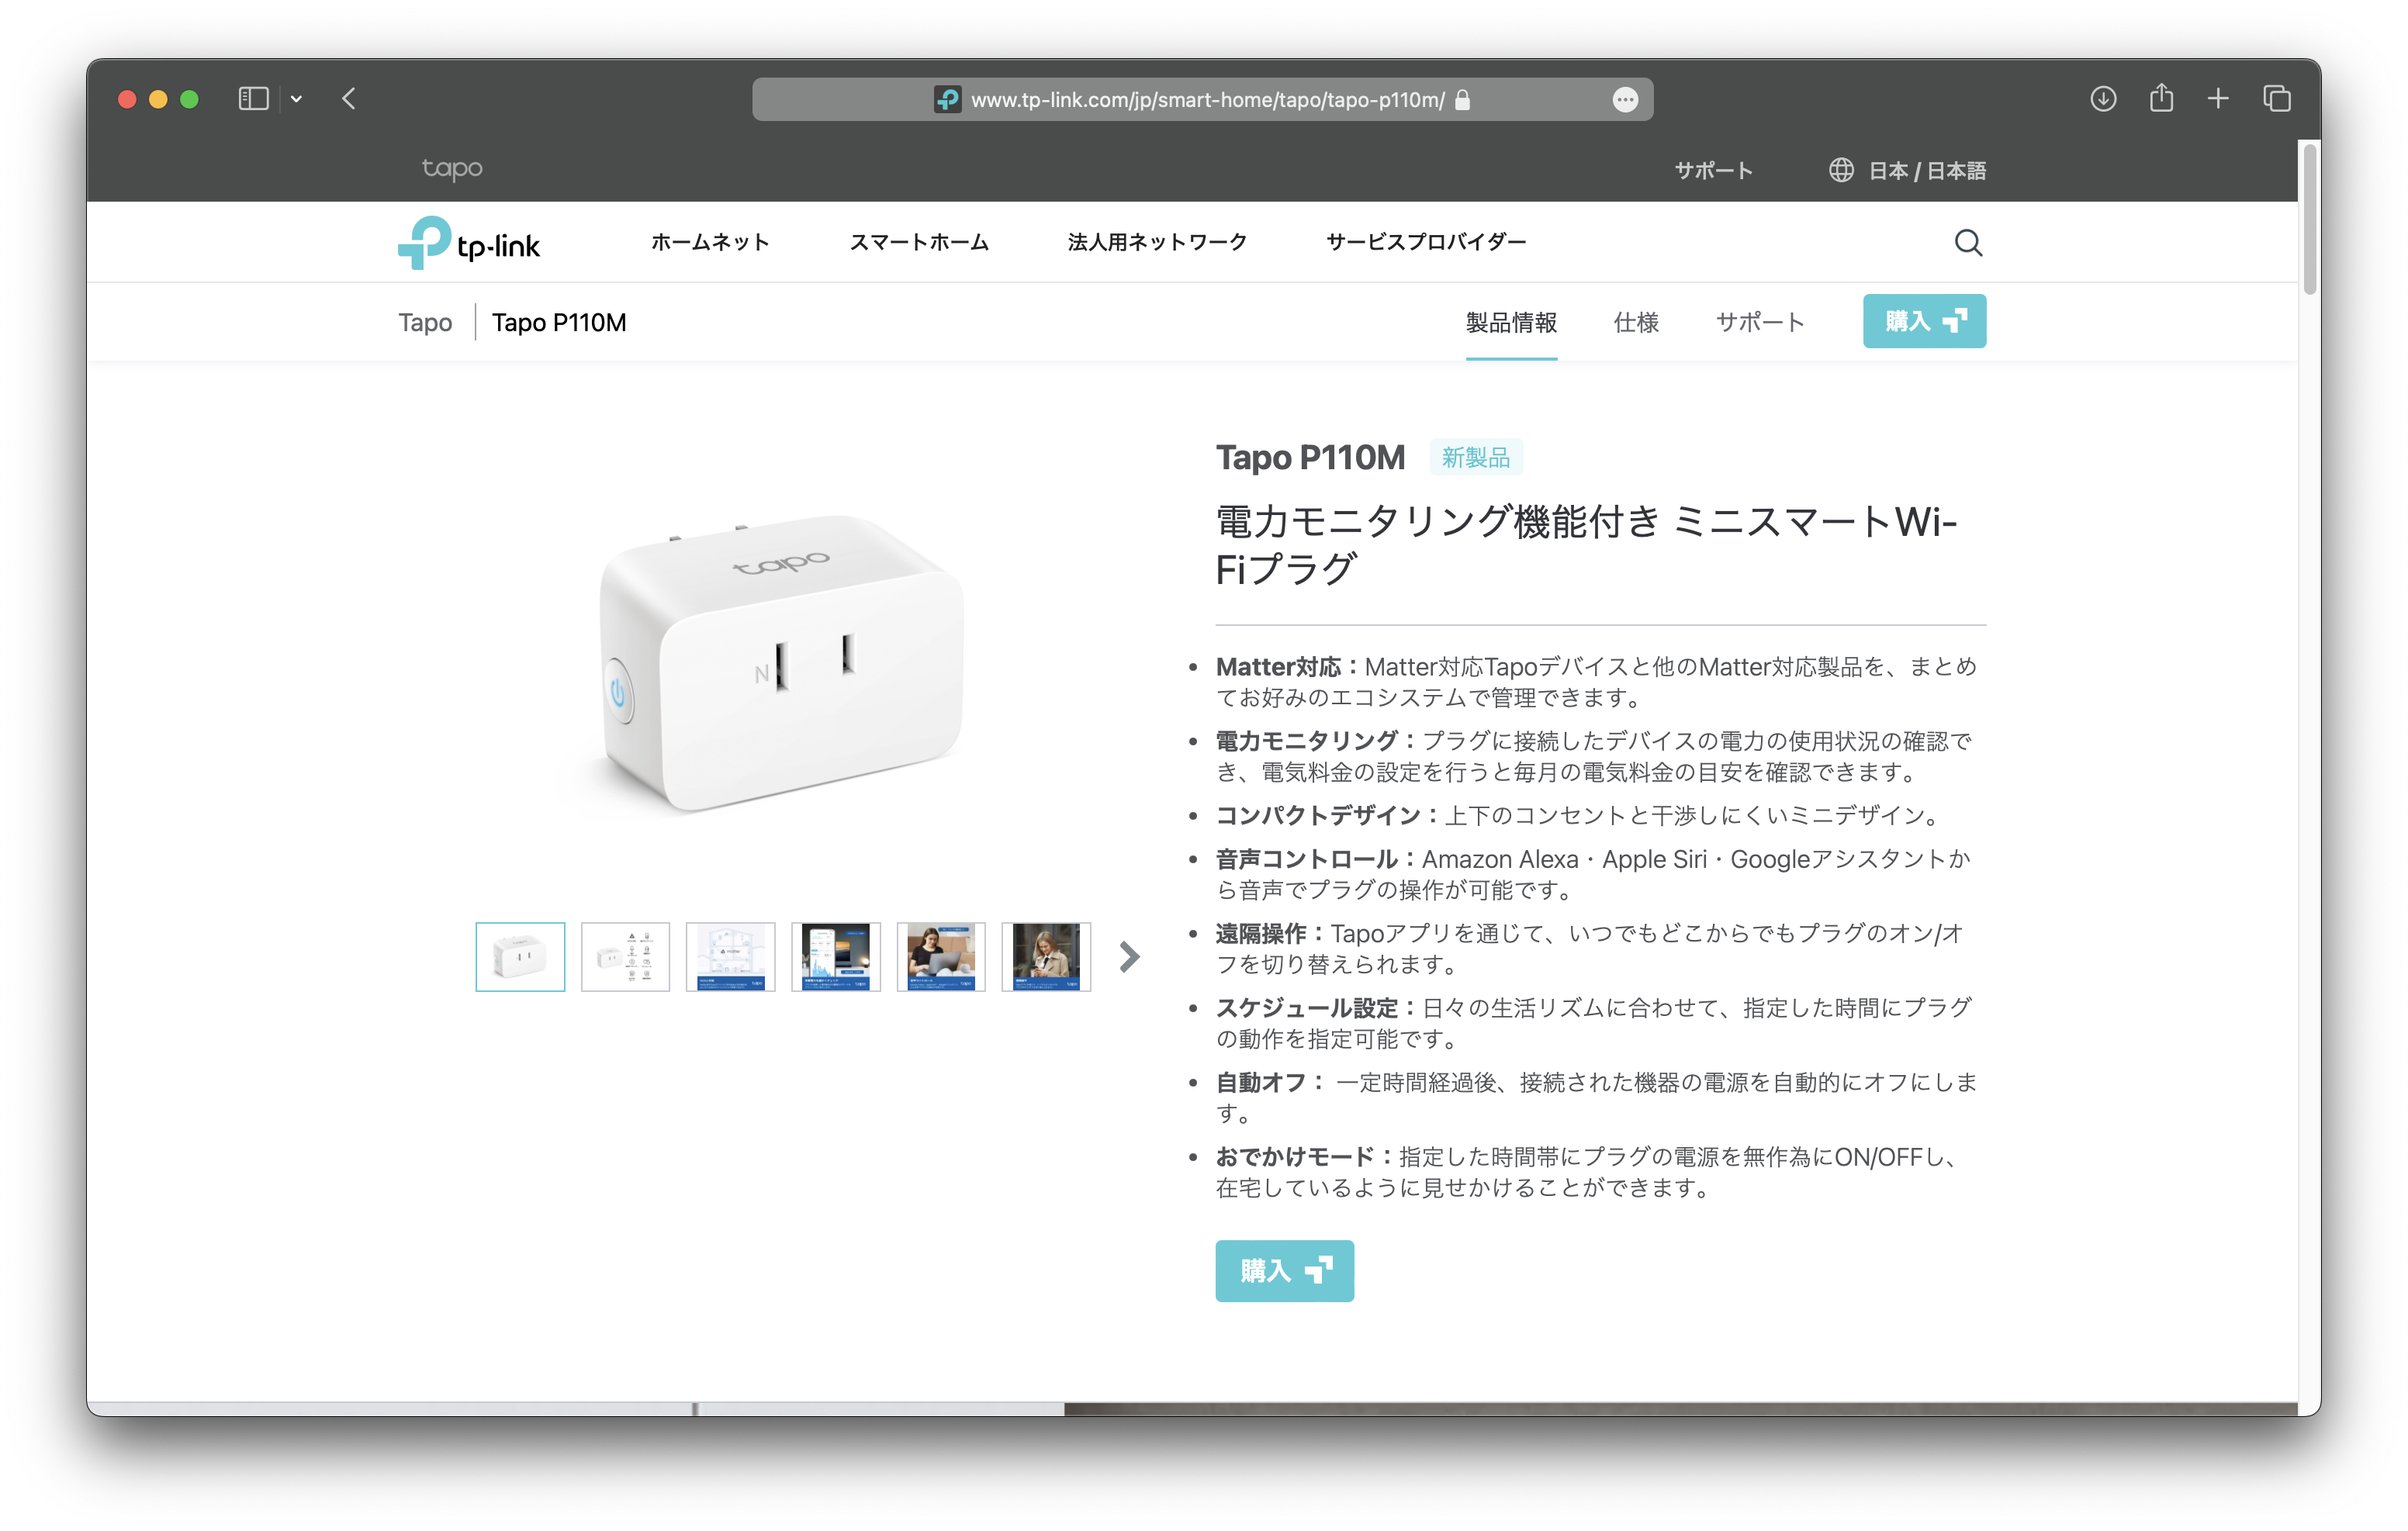Click the tp-link logo

click(469, 243)
